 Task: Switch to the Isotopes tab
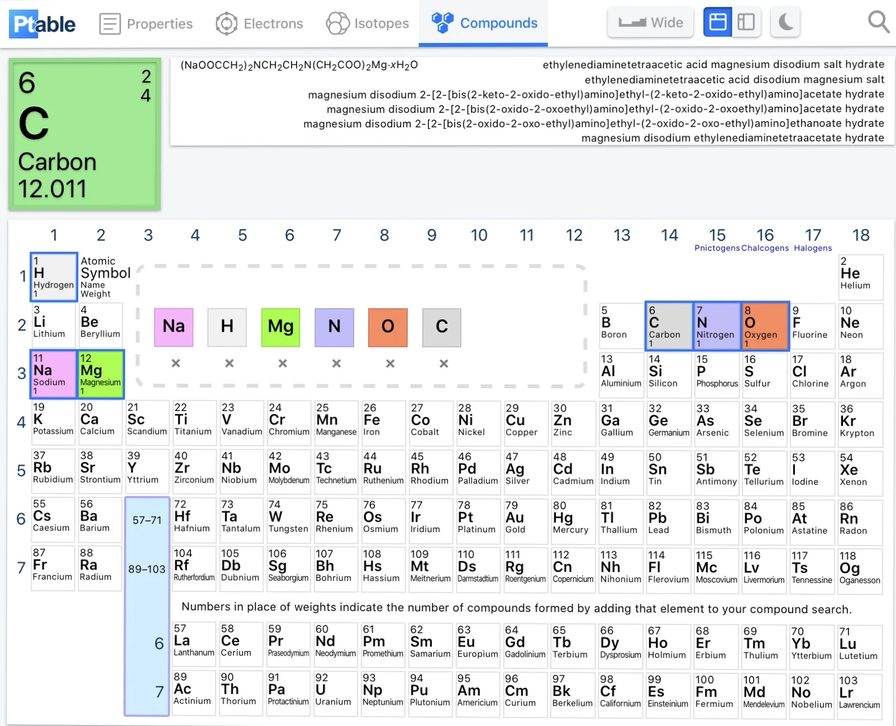tap(368, 24)
